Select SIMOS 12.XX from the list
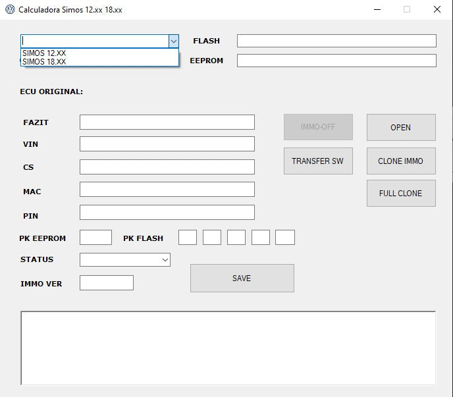 click(x=99, y=53)
